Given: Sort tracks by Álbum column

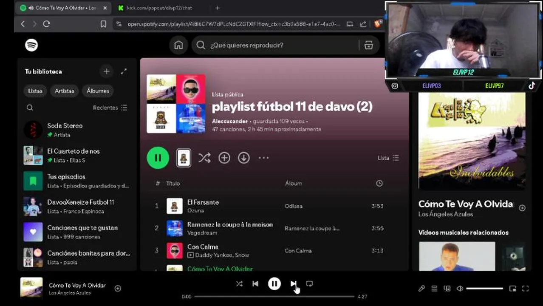Looking at the screenshot, I should click(x=293, y=184).
